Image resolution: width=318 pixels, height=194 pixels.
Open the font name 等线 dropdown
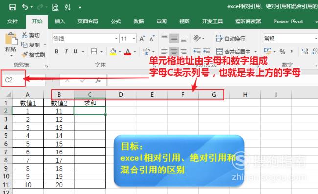(x=116, y=38)
